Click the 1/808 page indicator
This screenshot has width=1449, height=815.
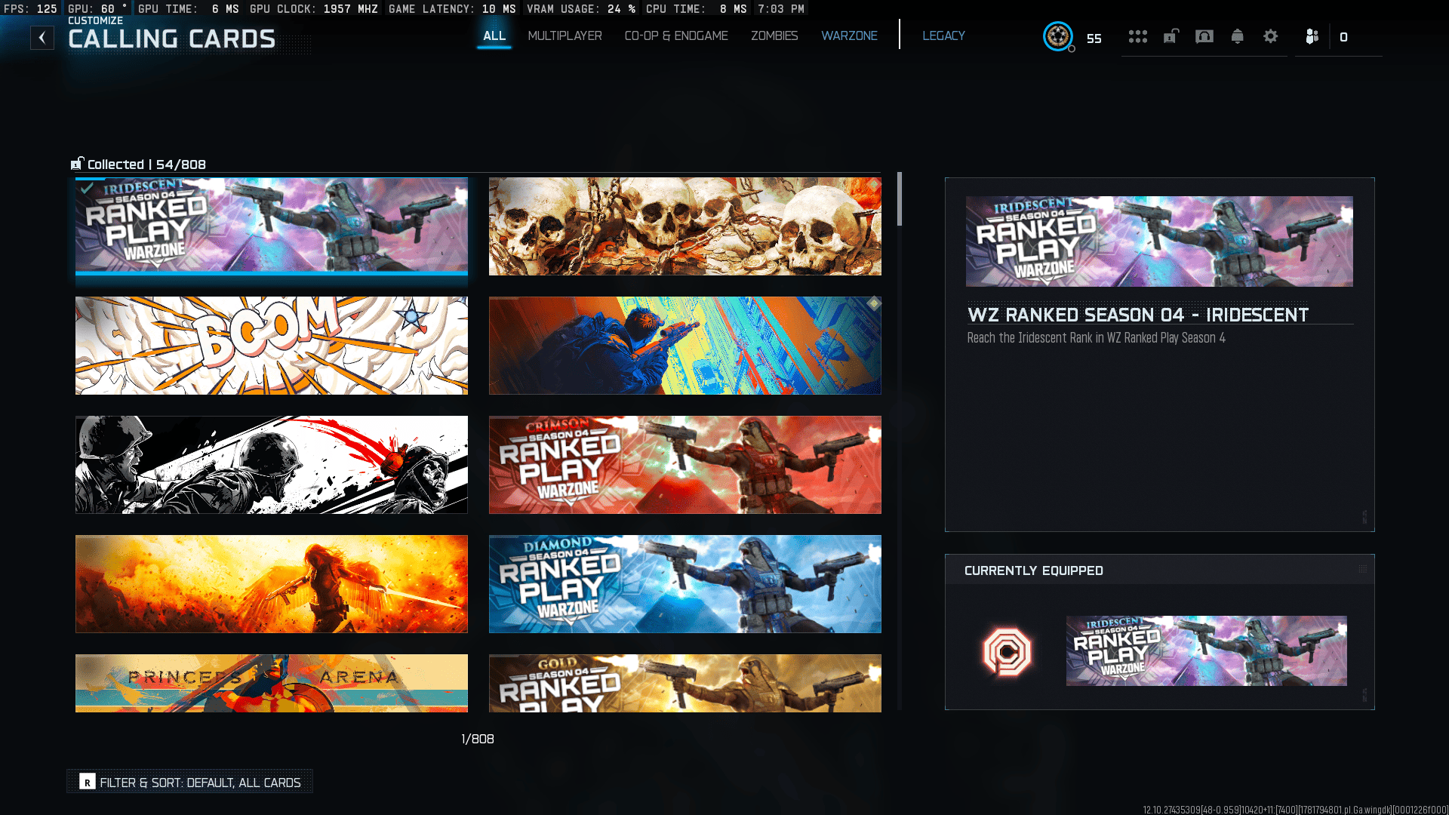[x=478, y=739]
